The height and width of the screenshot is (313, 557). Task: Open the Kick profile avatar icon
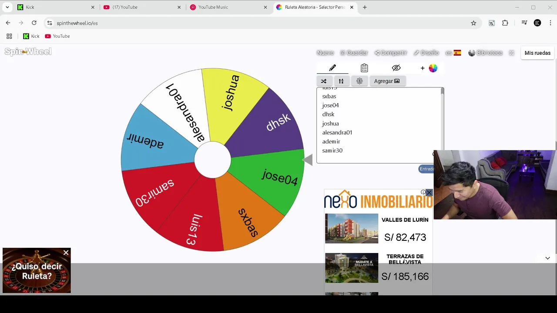click(537, 23)
